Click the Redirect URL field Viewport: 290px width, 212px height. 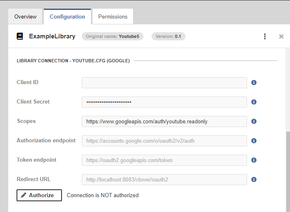(164, 179)
